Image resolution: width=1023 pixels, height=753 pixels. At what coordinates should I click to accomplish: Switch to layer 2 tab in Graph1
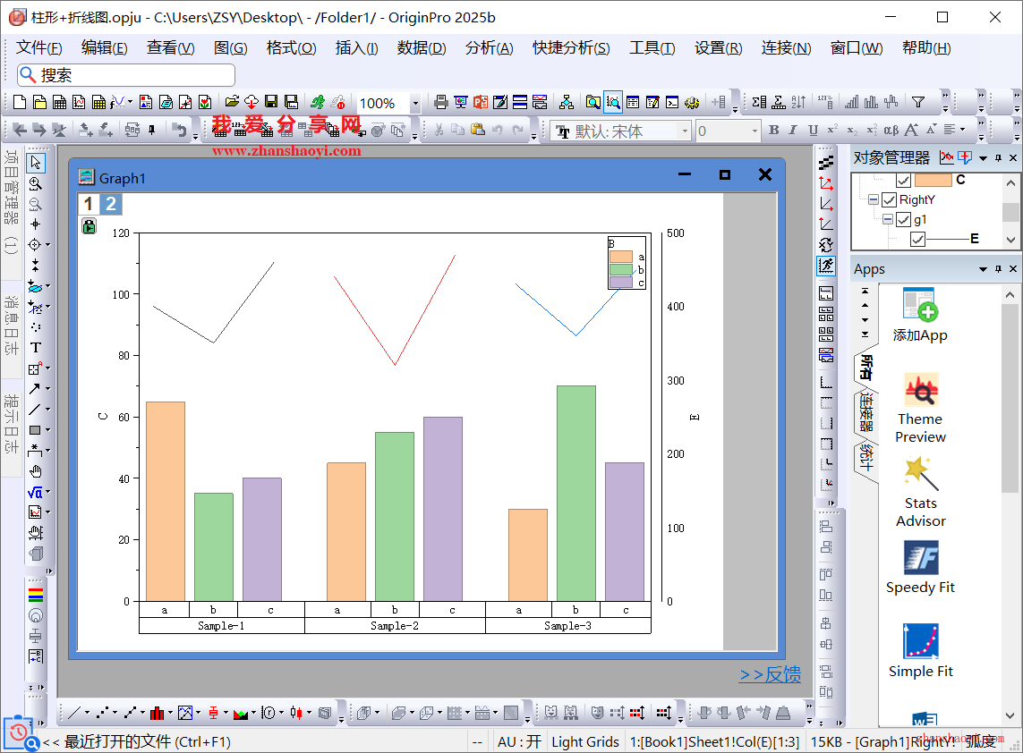111,204
